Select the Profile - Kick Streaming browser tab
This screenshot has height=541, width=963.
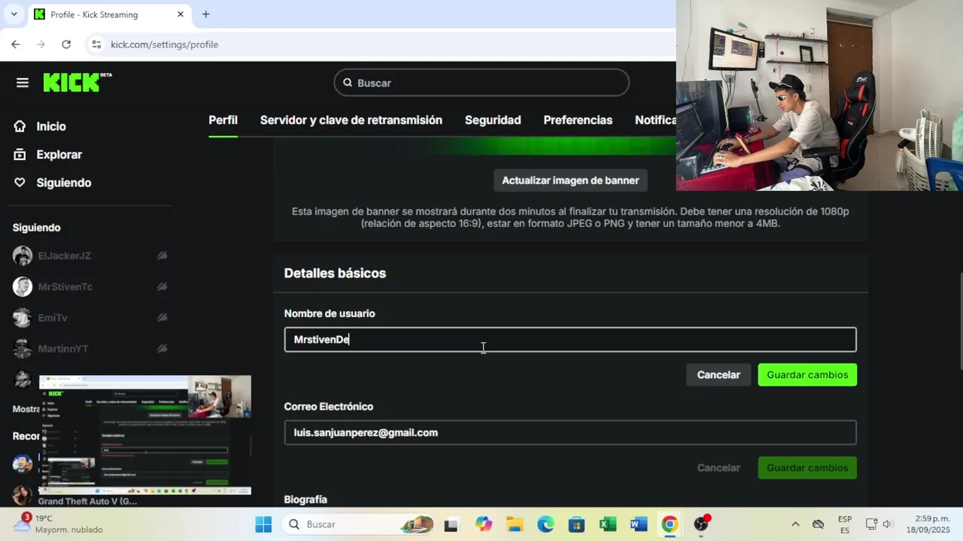109,14
